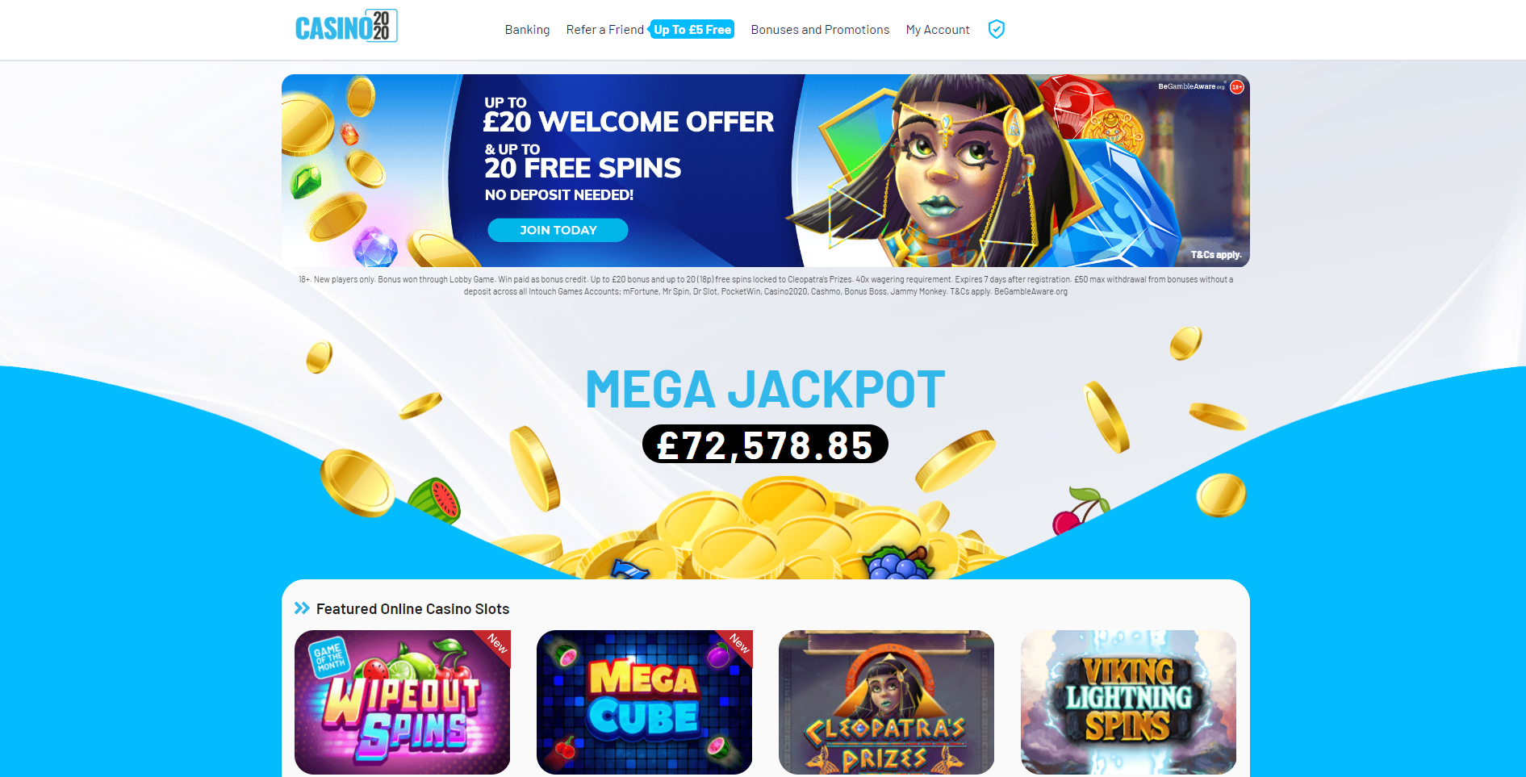Click the Up To £5 Free badge
This screenshot has width=1526, height=777.
692,30
